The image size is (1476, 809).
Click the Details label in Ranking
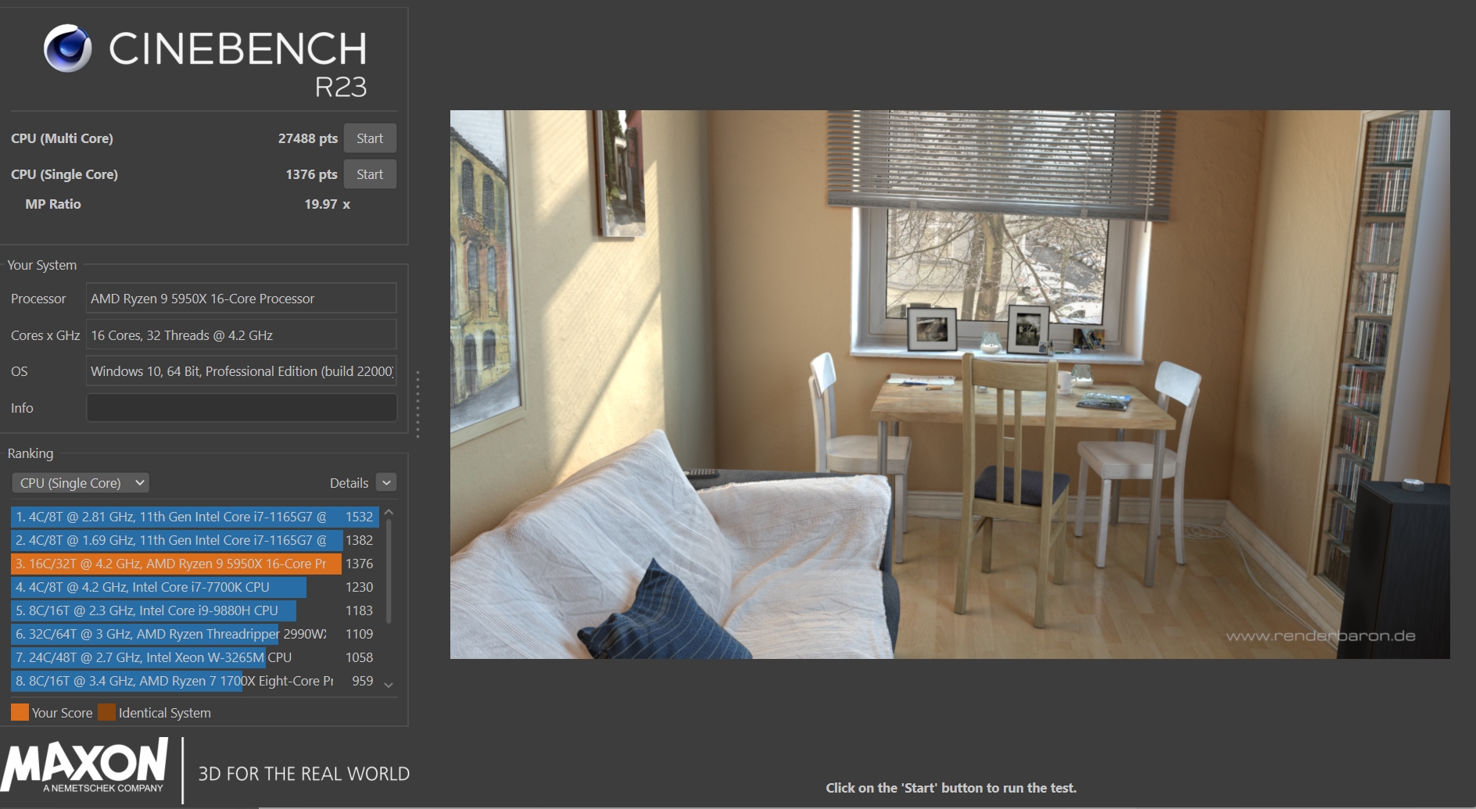349,483
